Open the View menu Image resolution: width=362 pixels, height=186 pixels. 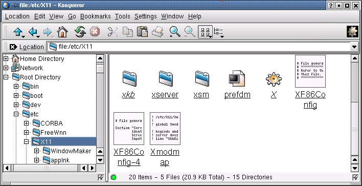coord(56,16)
